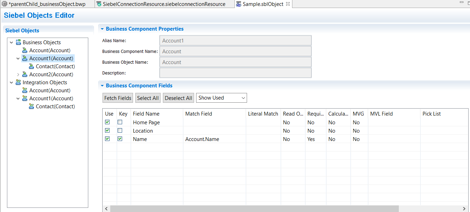Image resolution: width=470 pixels, height=212 pixels.
Task: Select Contact(Contact) label under Business Objects
Action: click(x=55, y=66)
